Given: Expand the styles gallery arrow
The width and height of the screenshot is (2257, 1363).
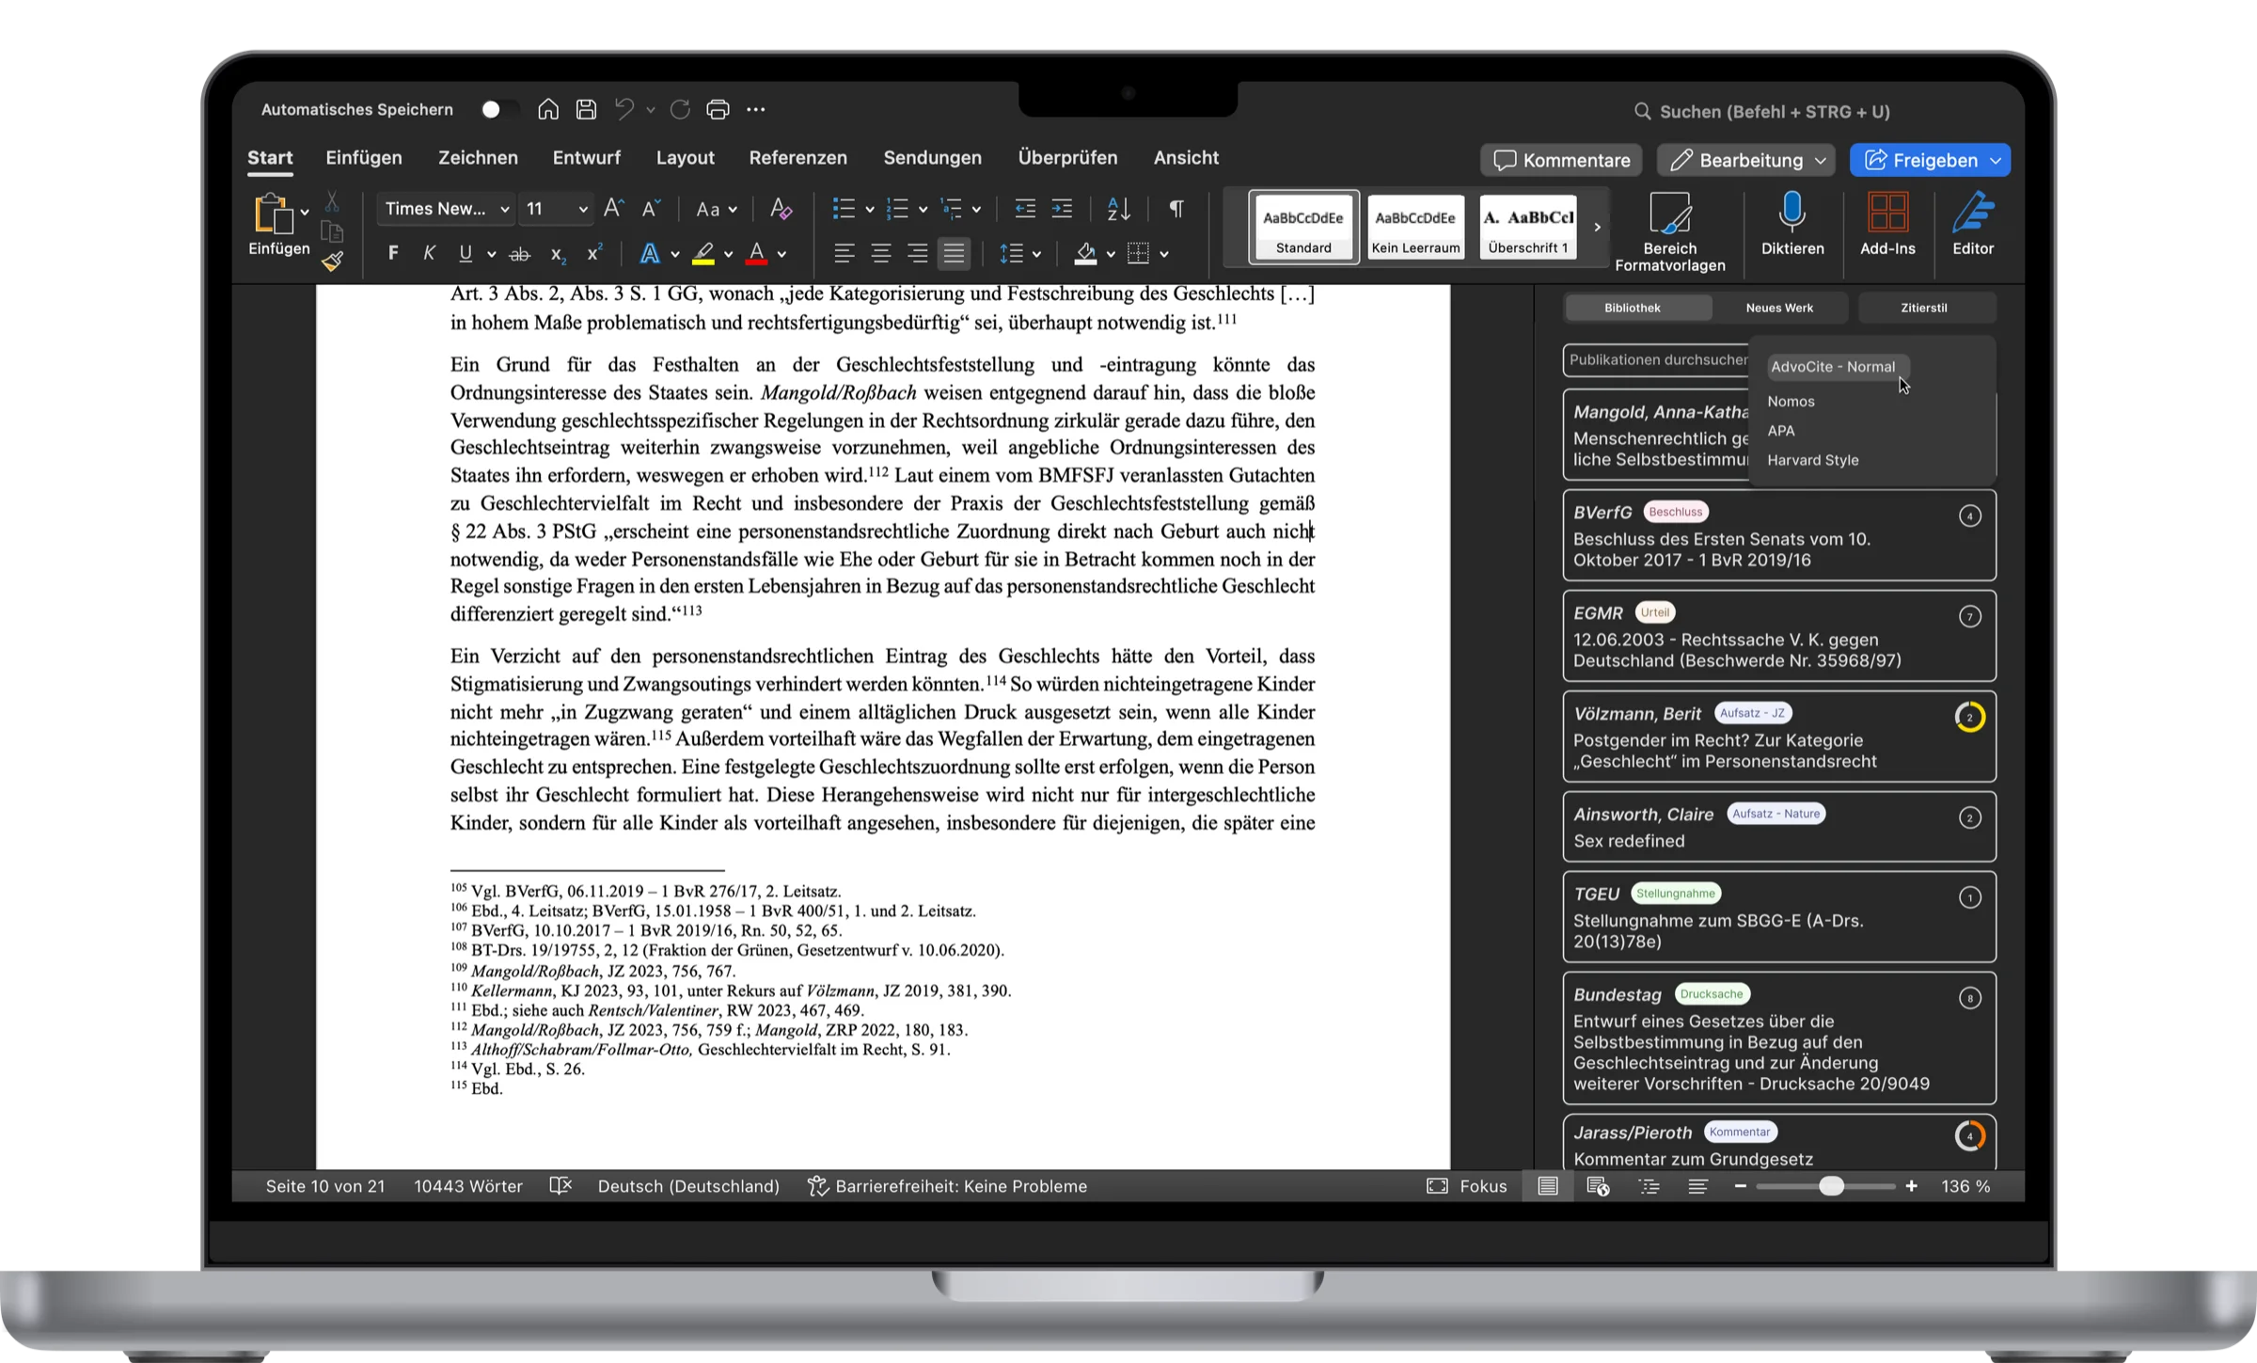Looking at the screenshot, I should coord(1597,228).
